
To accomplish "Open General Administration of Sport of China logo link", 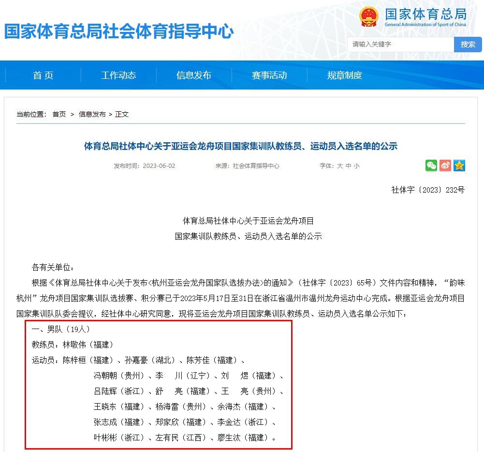I will tap(425, 17).
